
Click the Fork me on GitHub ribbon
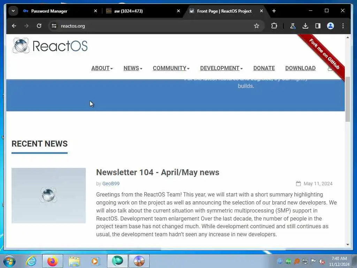point(324,54)
